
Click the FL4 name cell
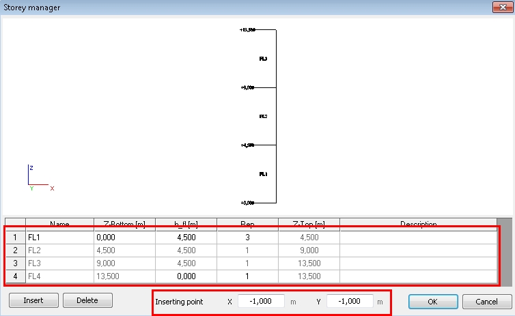(59, 276)
